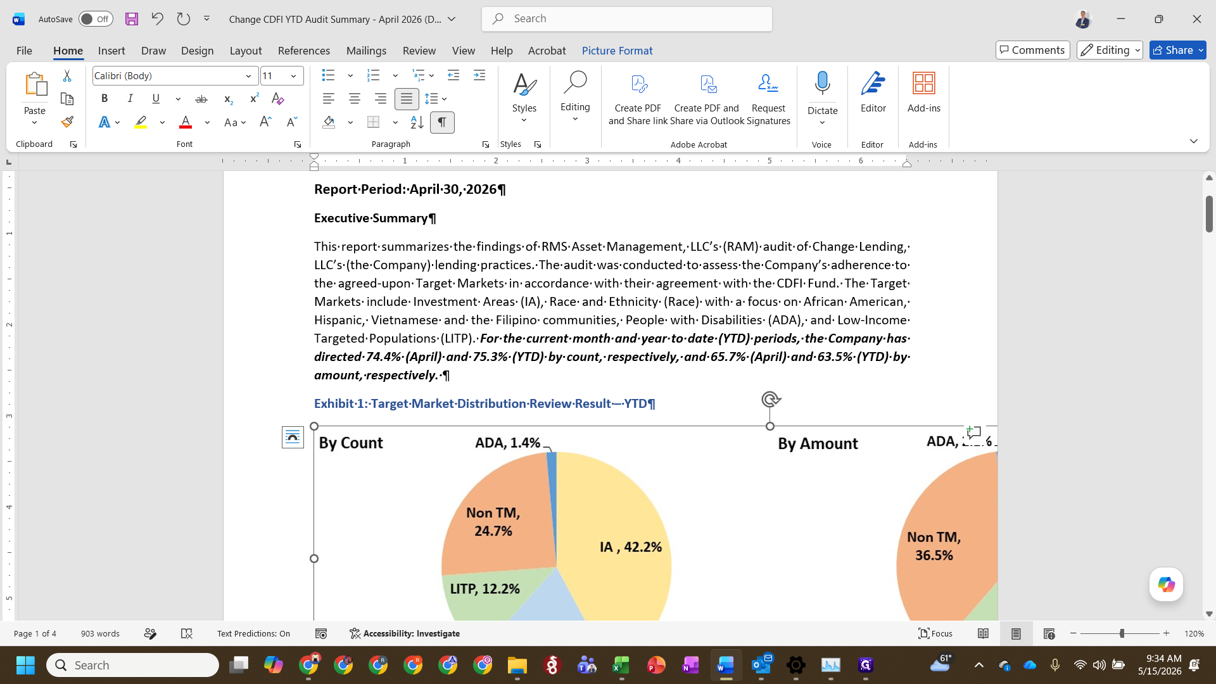Click zoom level 120%
Screen dimensions: 1216x684
point(1194,633)
